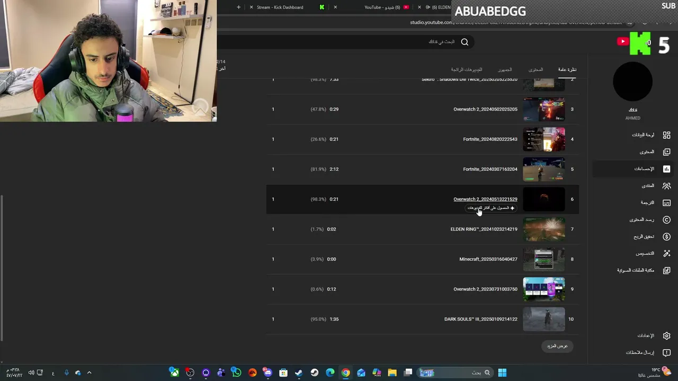Screen dimensions: 678x381
Task: Open the Copyright icon in sidebar
Action: point(666,220)
